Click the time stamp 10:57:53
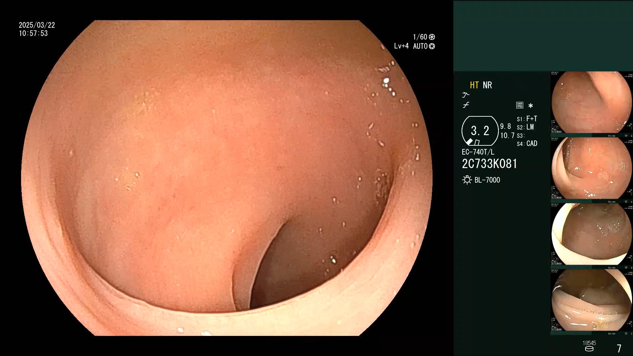This screenshot has width=633, height=356. pos(33,33)
